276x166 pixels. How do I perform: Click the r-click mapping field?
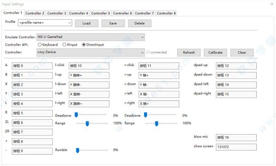159,66
